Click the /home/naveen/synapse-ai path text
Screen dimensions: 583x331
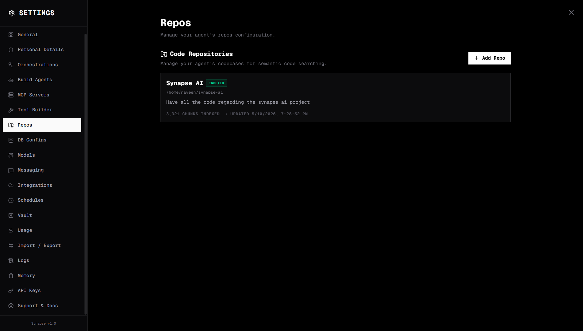[195, 92]
